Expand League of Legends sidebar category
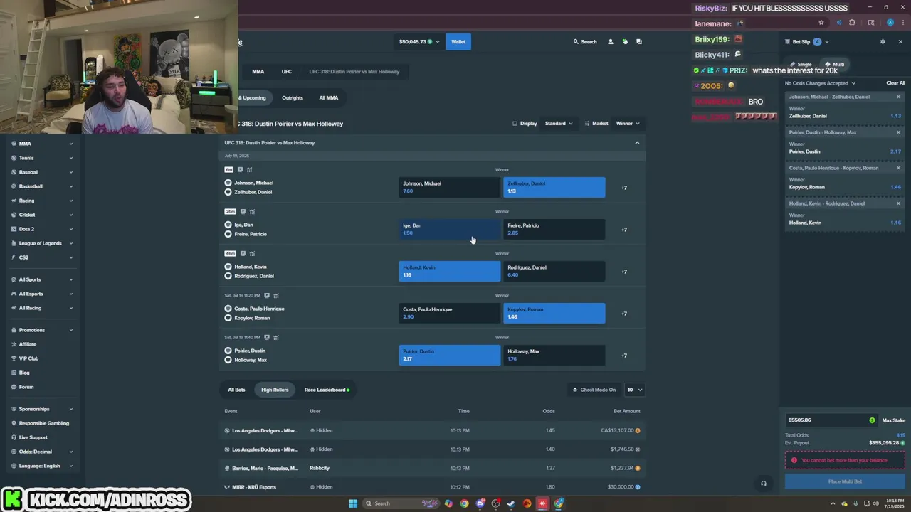Screen dimensions: 911x512 tap(70, 243)
